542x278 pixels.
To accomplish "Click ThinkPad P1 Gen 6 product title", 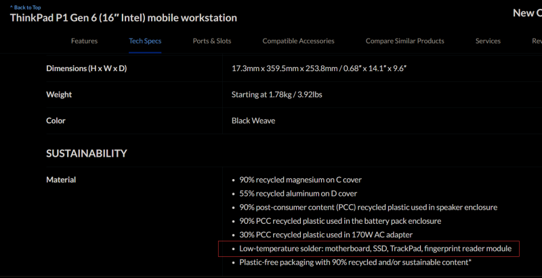I will tap(123, 18).
